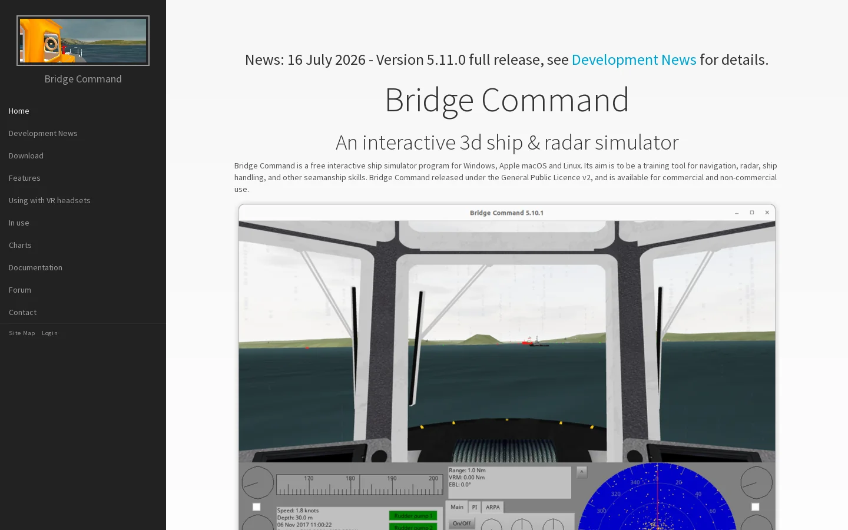Screen dimensions: 848x530
Task: Go to the Download page
Action: click(x=26, y=155)
